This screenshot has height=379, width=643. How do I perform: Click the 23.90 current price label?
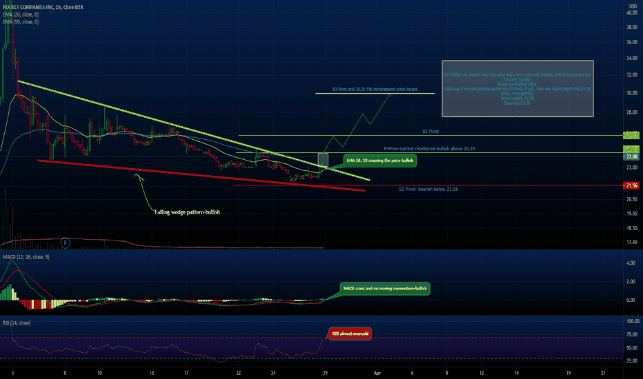(632, 156)
